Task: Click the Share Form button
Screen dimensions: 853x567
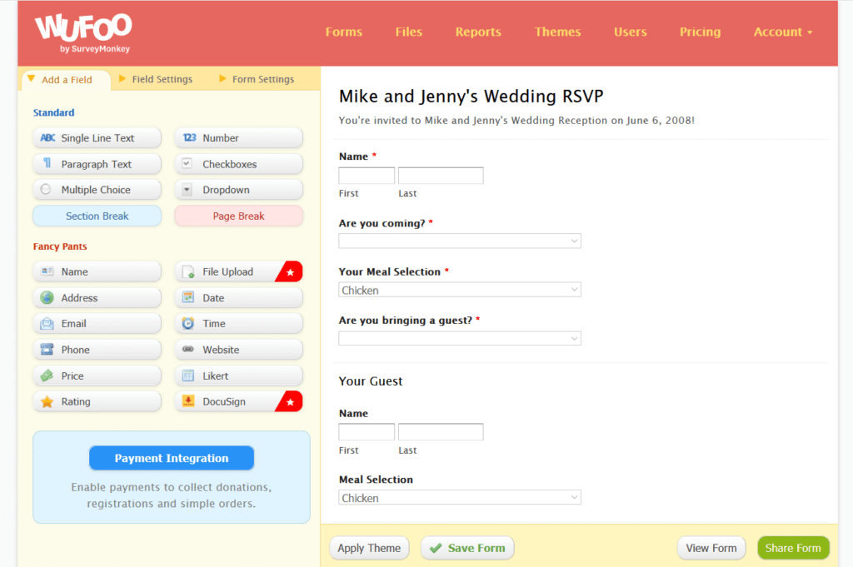Action: point(792,548)
